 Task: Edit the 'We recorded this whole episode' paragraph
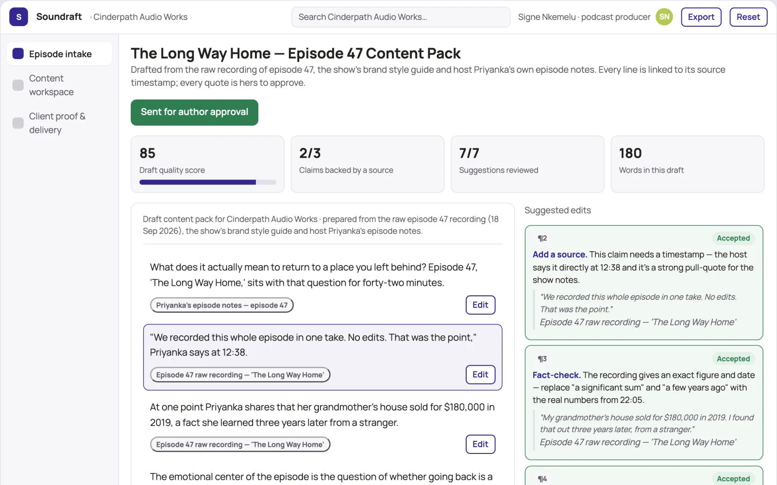coord(480,374)
